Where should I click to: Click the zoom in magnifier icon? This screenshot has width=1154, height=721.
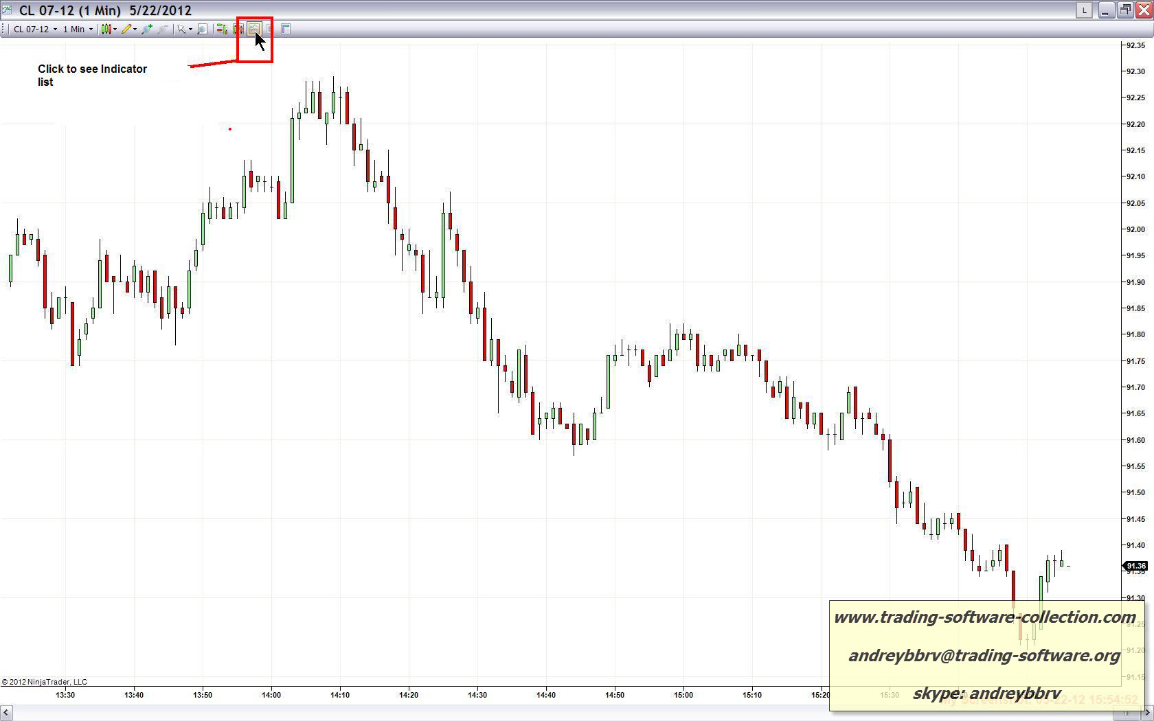click(x=146, y=29)
